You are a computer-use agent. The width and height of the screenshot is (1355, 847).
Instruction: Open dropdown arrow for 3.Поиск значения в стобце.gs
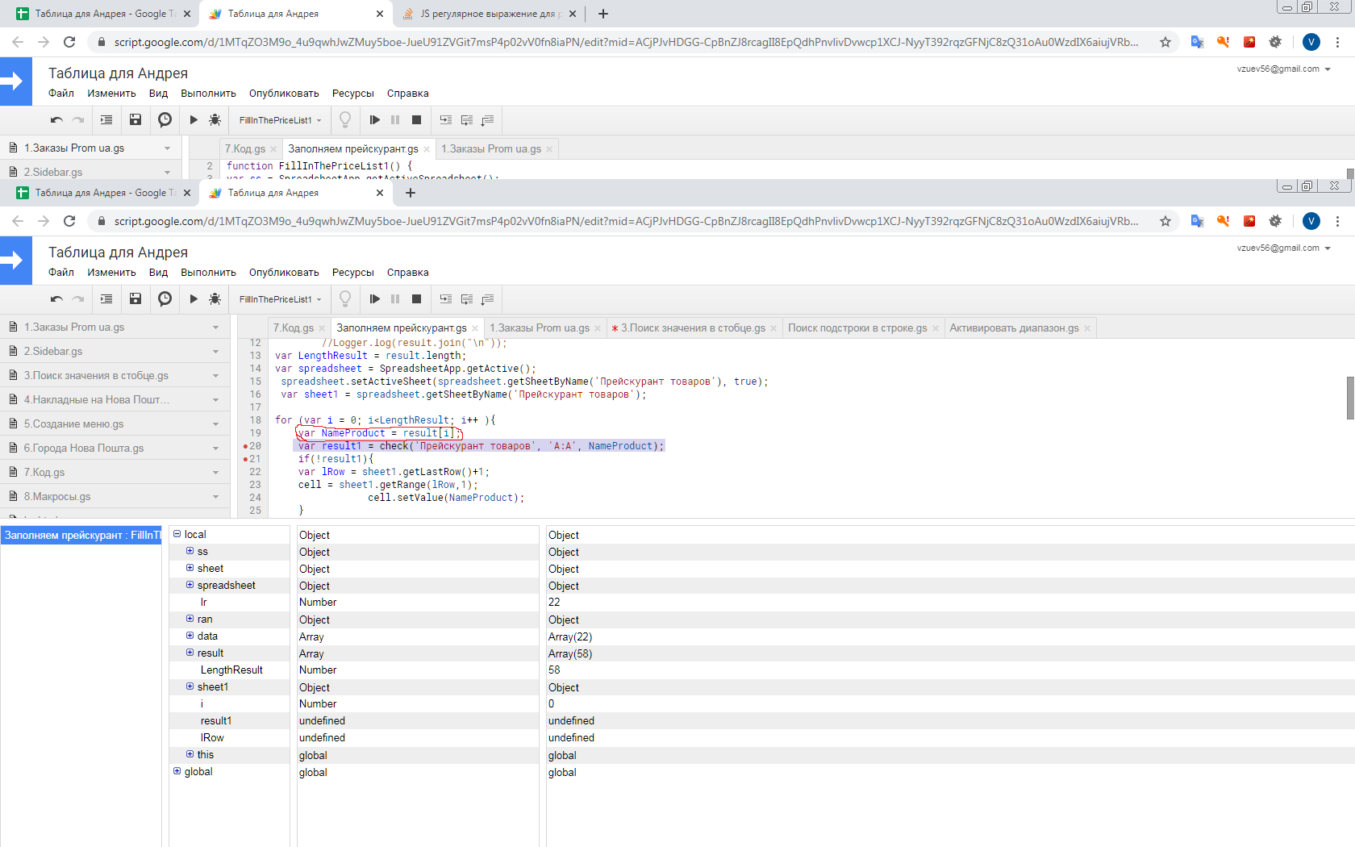(215, 376)
